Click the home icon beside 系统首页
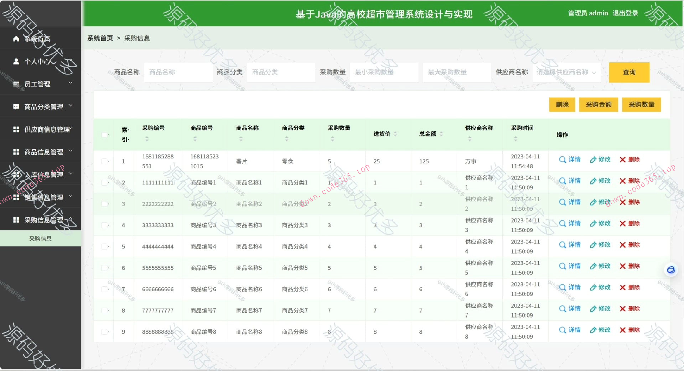Image resolution: width=684 pixels, height=371 pixels. click(x=16, y=38)
